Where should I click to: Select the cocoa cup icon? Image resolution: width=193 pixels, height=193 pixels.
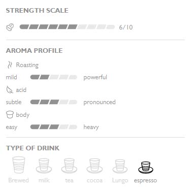click(94, 166)
